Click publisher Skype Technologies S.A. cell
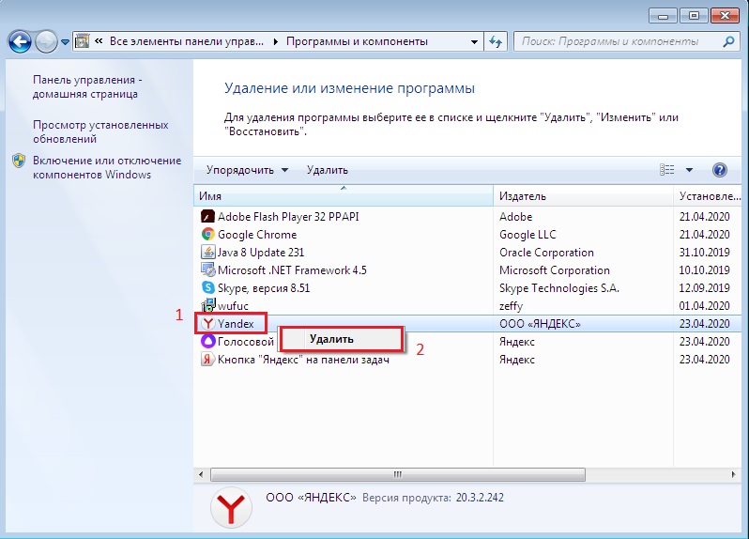Screen dimensions: 749x539 coord(559,287)
